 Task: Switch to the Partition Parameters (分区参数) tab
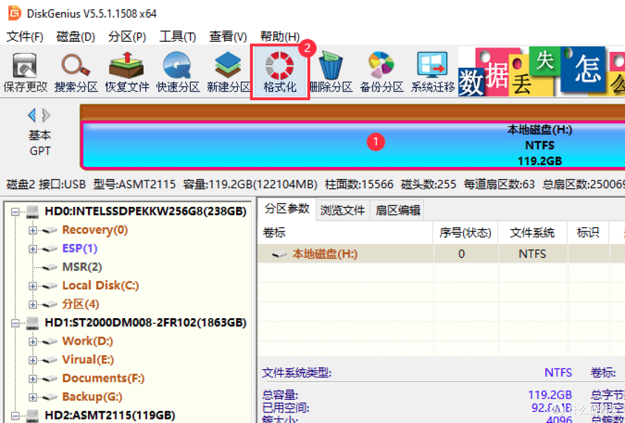click(287, 209)
